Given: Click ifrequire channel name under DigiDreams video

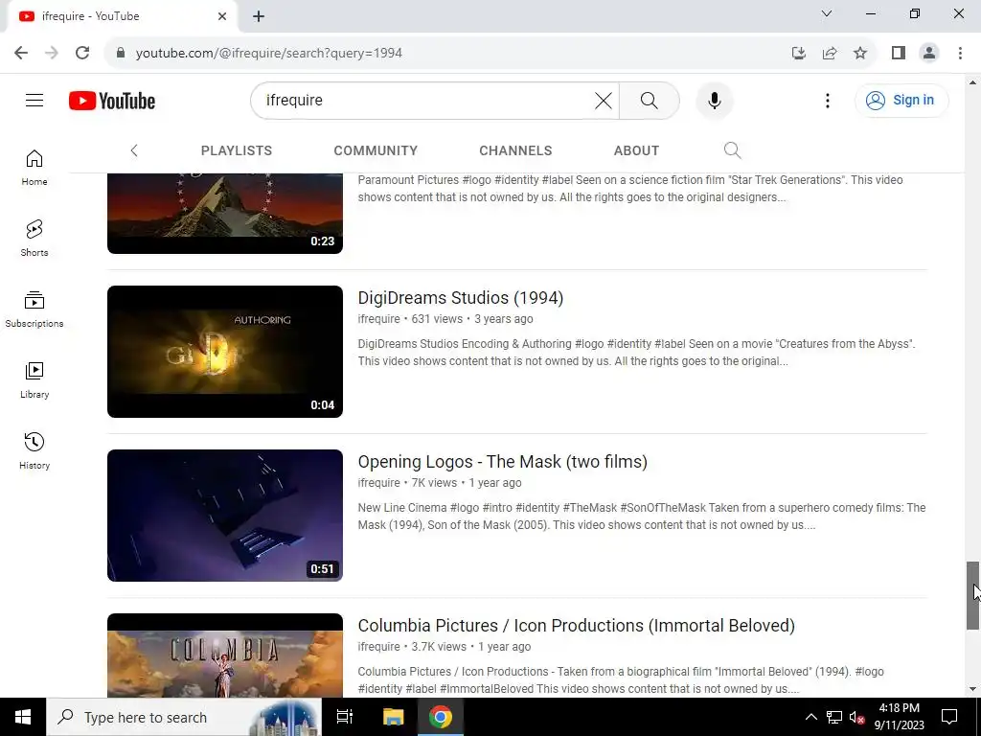Looking at the screenshot, I should [378, 318].
